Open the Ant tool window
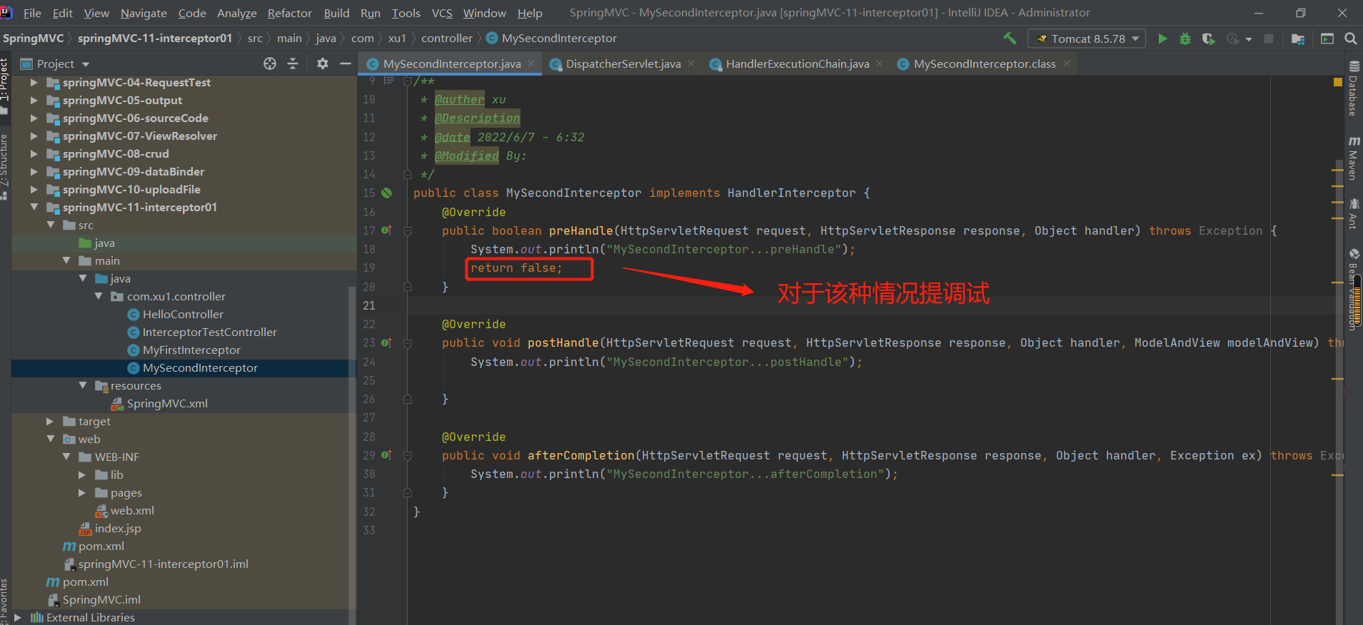The height and width of the screenshot is (625, 1363). [x=1353, y=213]
